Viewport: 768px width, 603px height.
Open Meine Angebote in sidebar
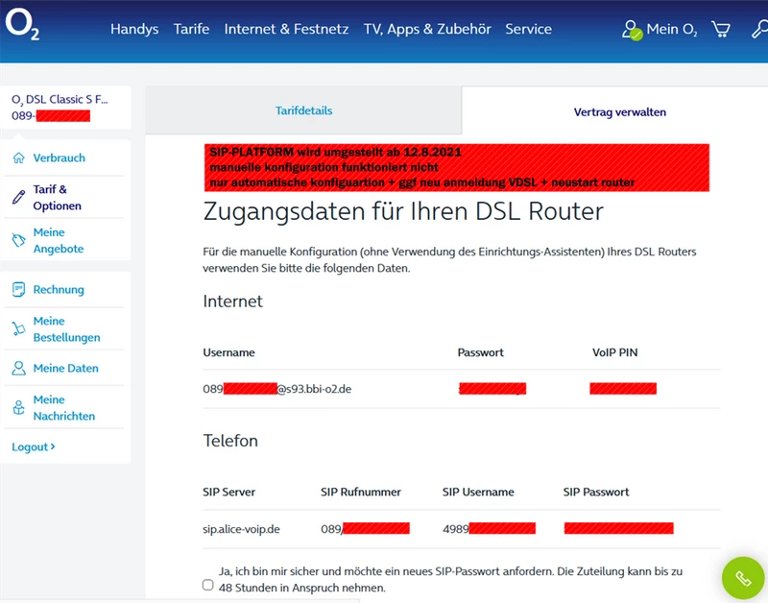pyautogui.click(x=59, y=240)
